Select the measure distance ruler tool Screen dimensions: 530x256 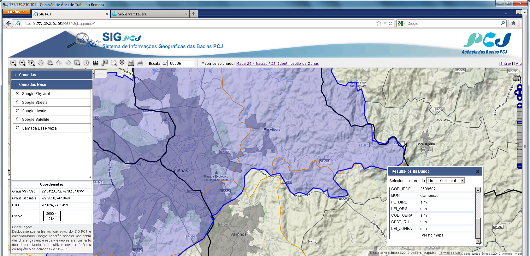[95, 63]
